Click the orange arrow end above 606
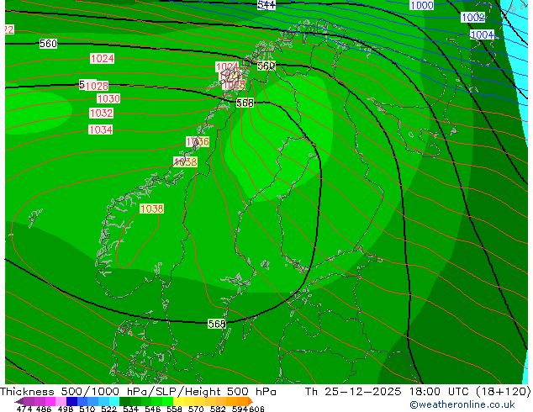This screenshot has height=412, width=533. (251, 401)
